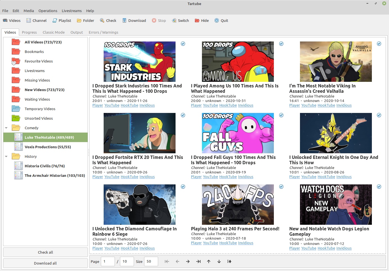Screen dimensions: 389x271
Task: Open the Livestreams menu
Action: [72, 11]
